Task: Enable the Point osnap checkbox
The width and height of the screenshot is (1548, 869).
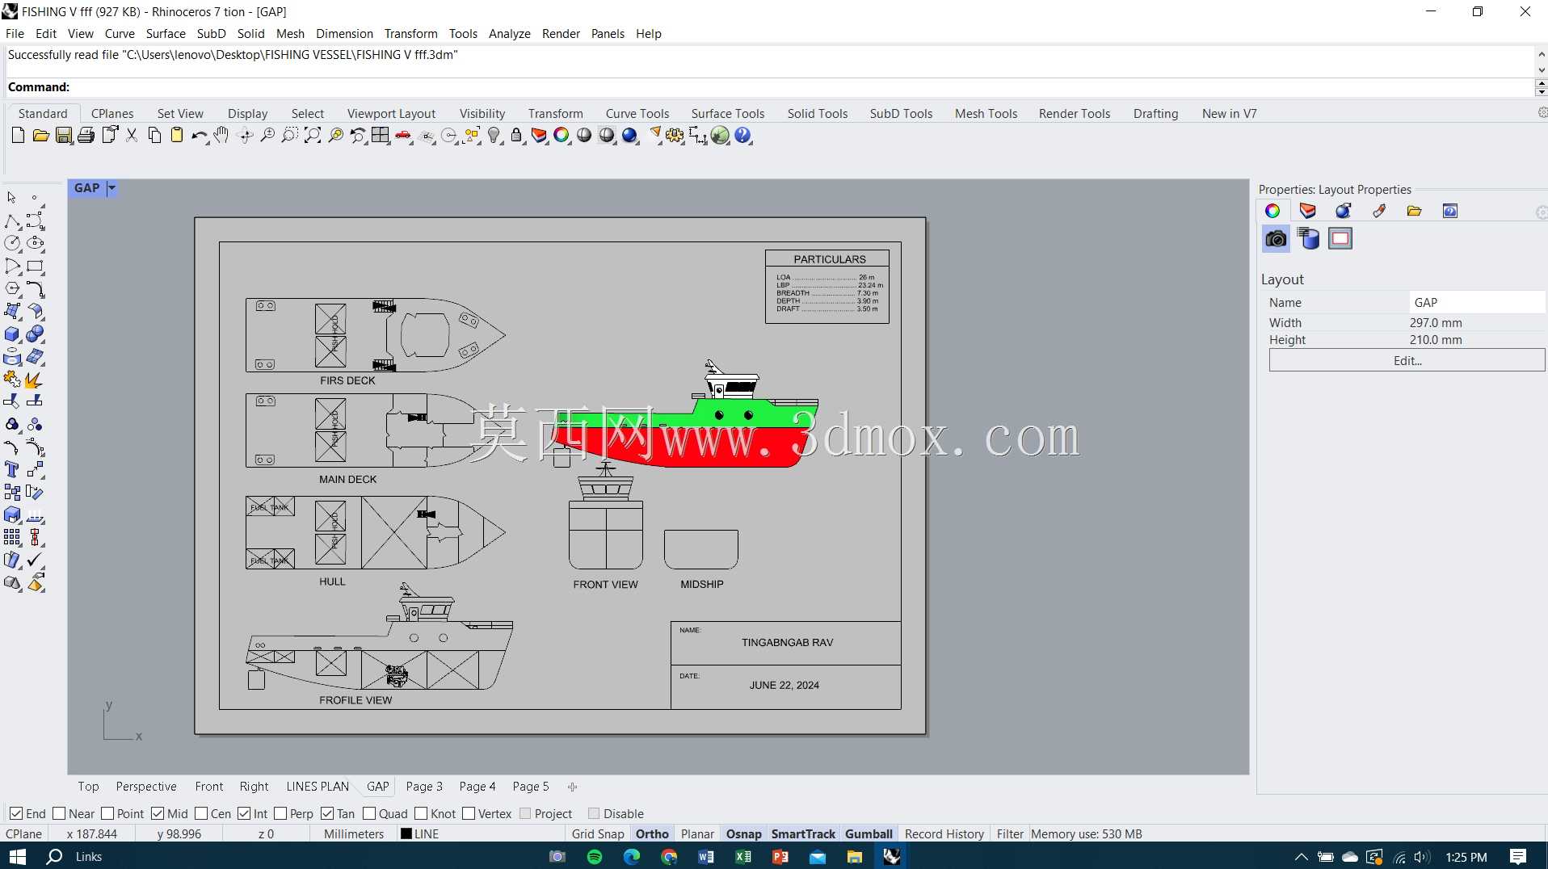Action: click(107, 813)
